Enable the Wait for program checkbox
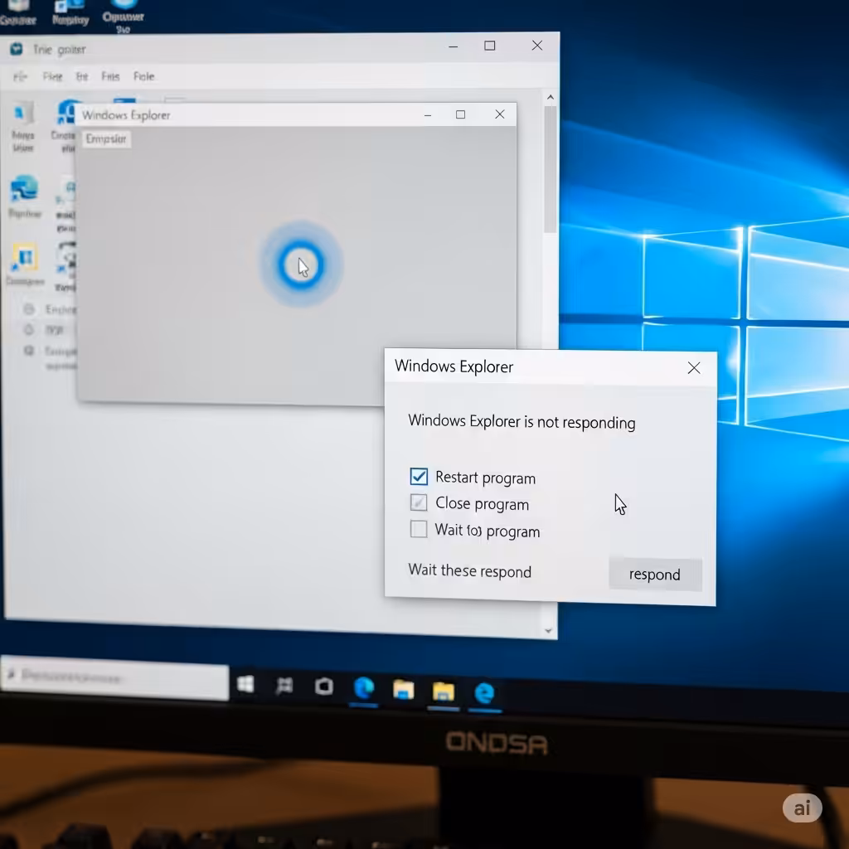 point(419,529)
